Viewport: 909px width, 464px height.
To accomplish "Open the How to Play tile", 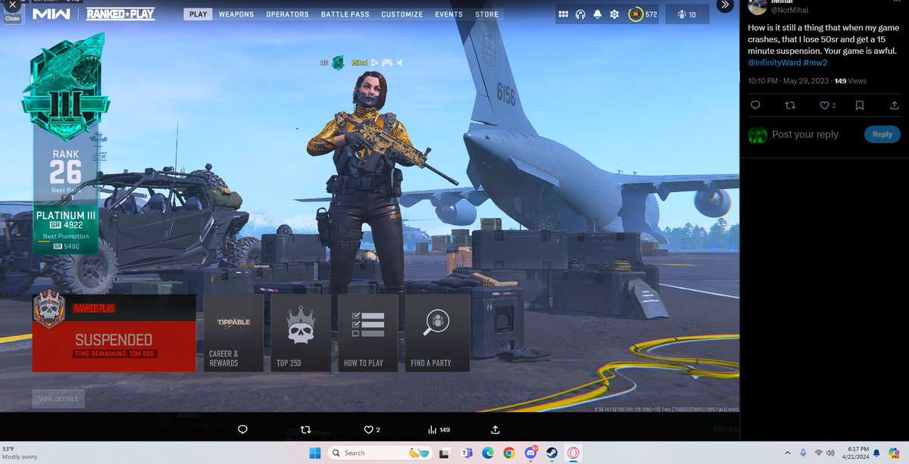I will [x=368, y=333].
